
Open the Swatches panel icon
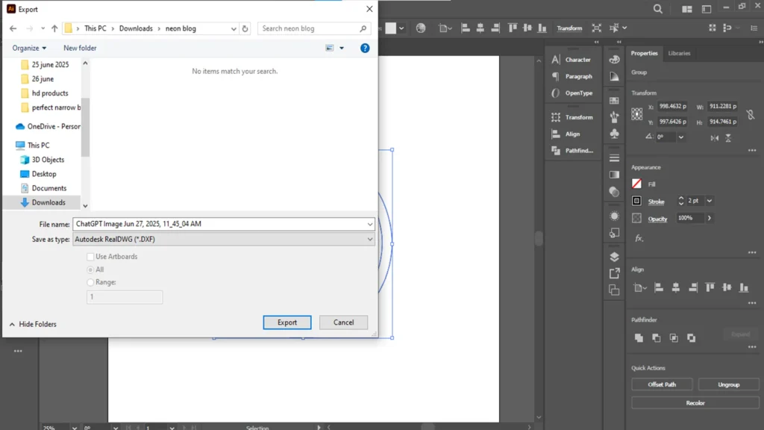coord(615,101)
